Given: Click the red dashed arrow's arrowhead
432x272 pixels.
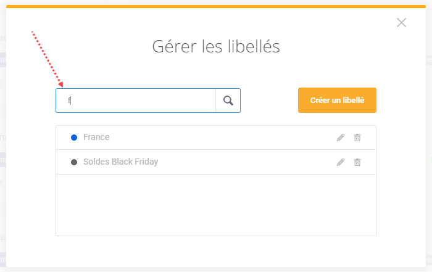Looking at the screenshot, I should [60, 84].
